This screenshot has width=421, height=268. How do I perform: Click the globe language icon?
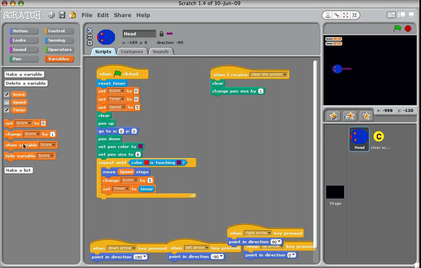click(51, 15)
